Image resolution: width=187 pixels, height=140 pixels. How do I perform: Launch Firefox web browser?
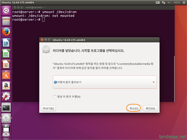pyautogui.click(x=6, y=32)
